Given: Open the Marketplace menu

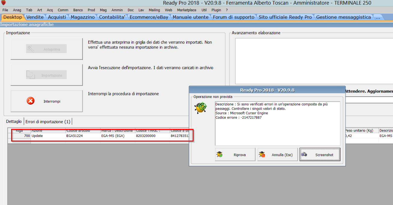Looking at the screenshot, I should [187, 10].
